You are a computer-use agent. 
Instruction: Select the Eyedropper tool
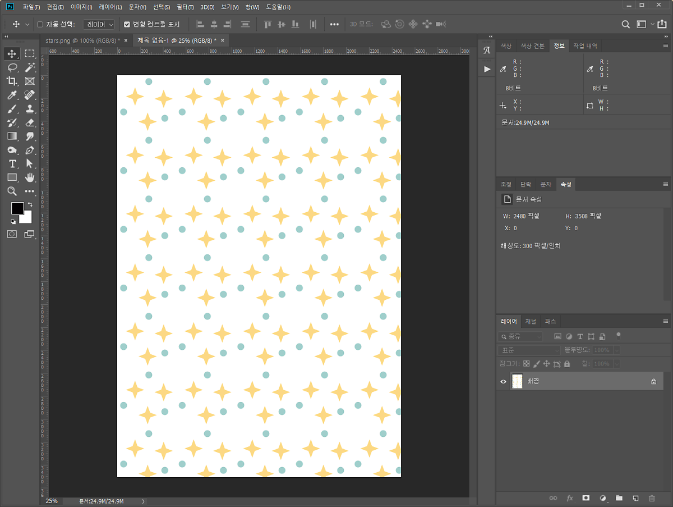12,95
